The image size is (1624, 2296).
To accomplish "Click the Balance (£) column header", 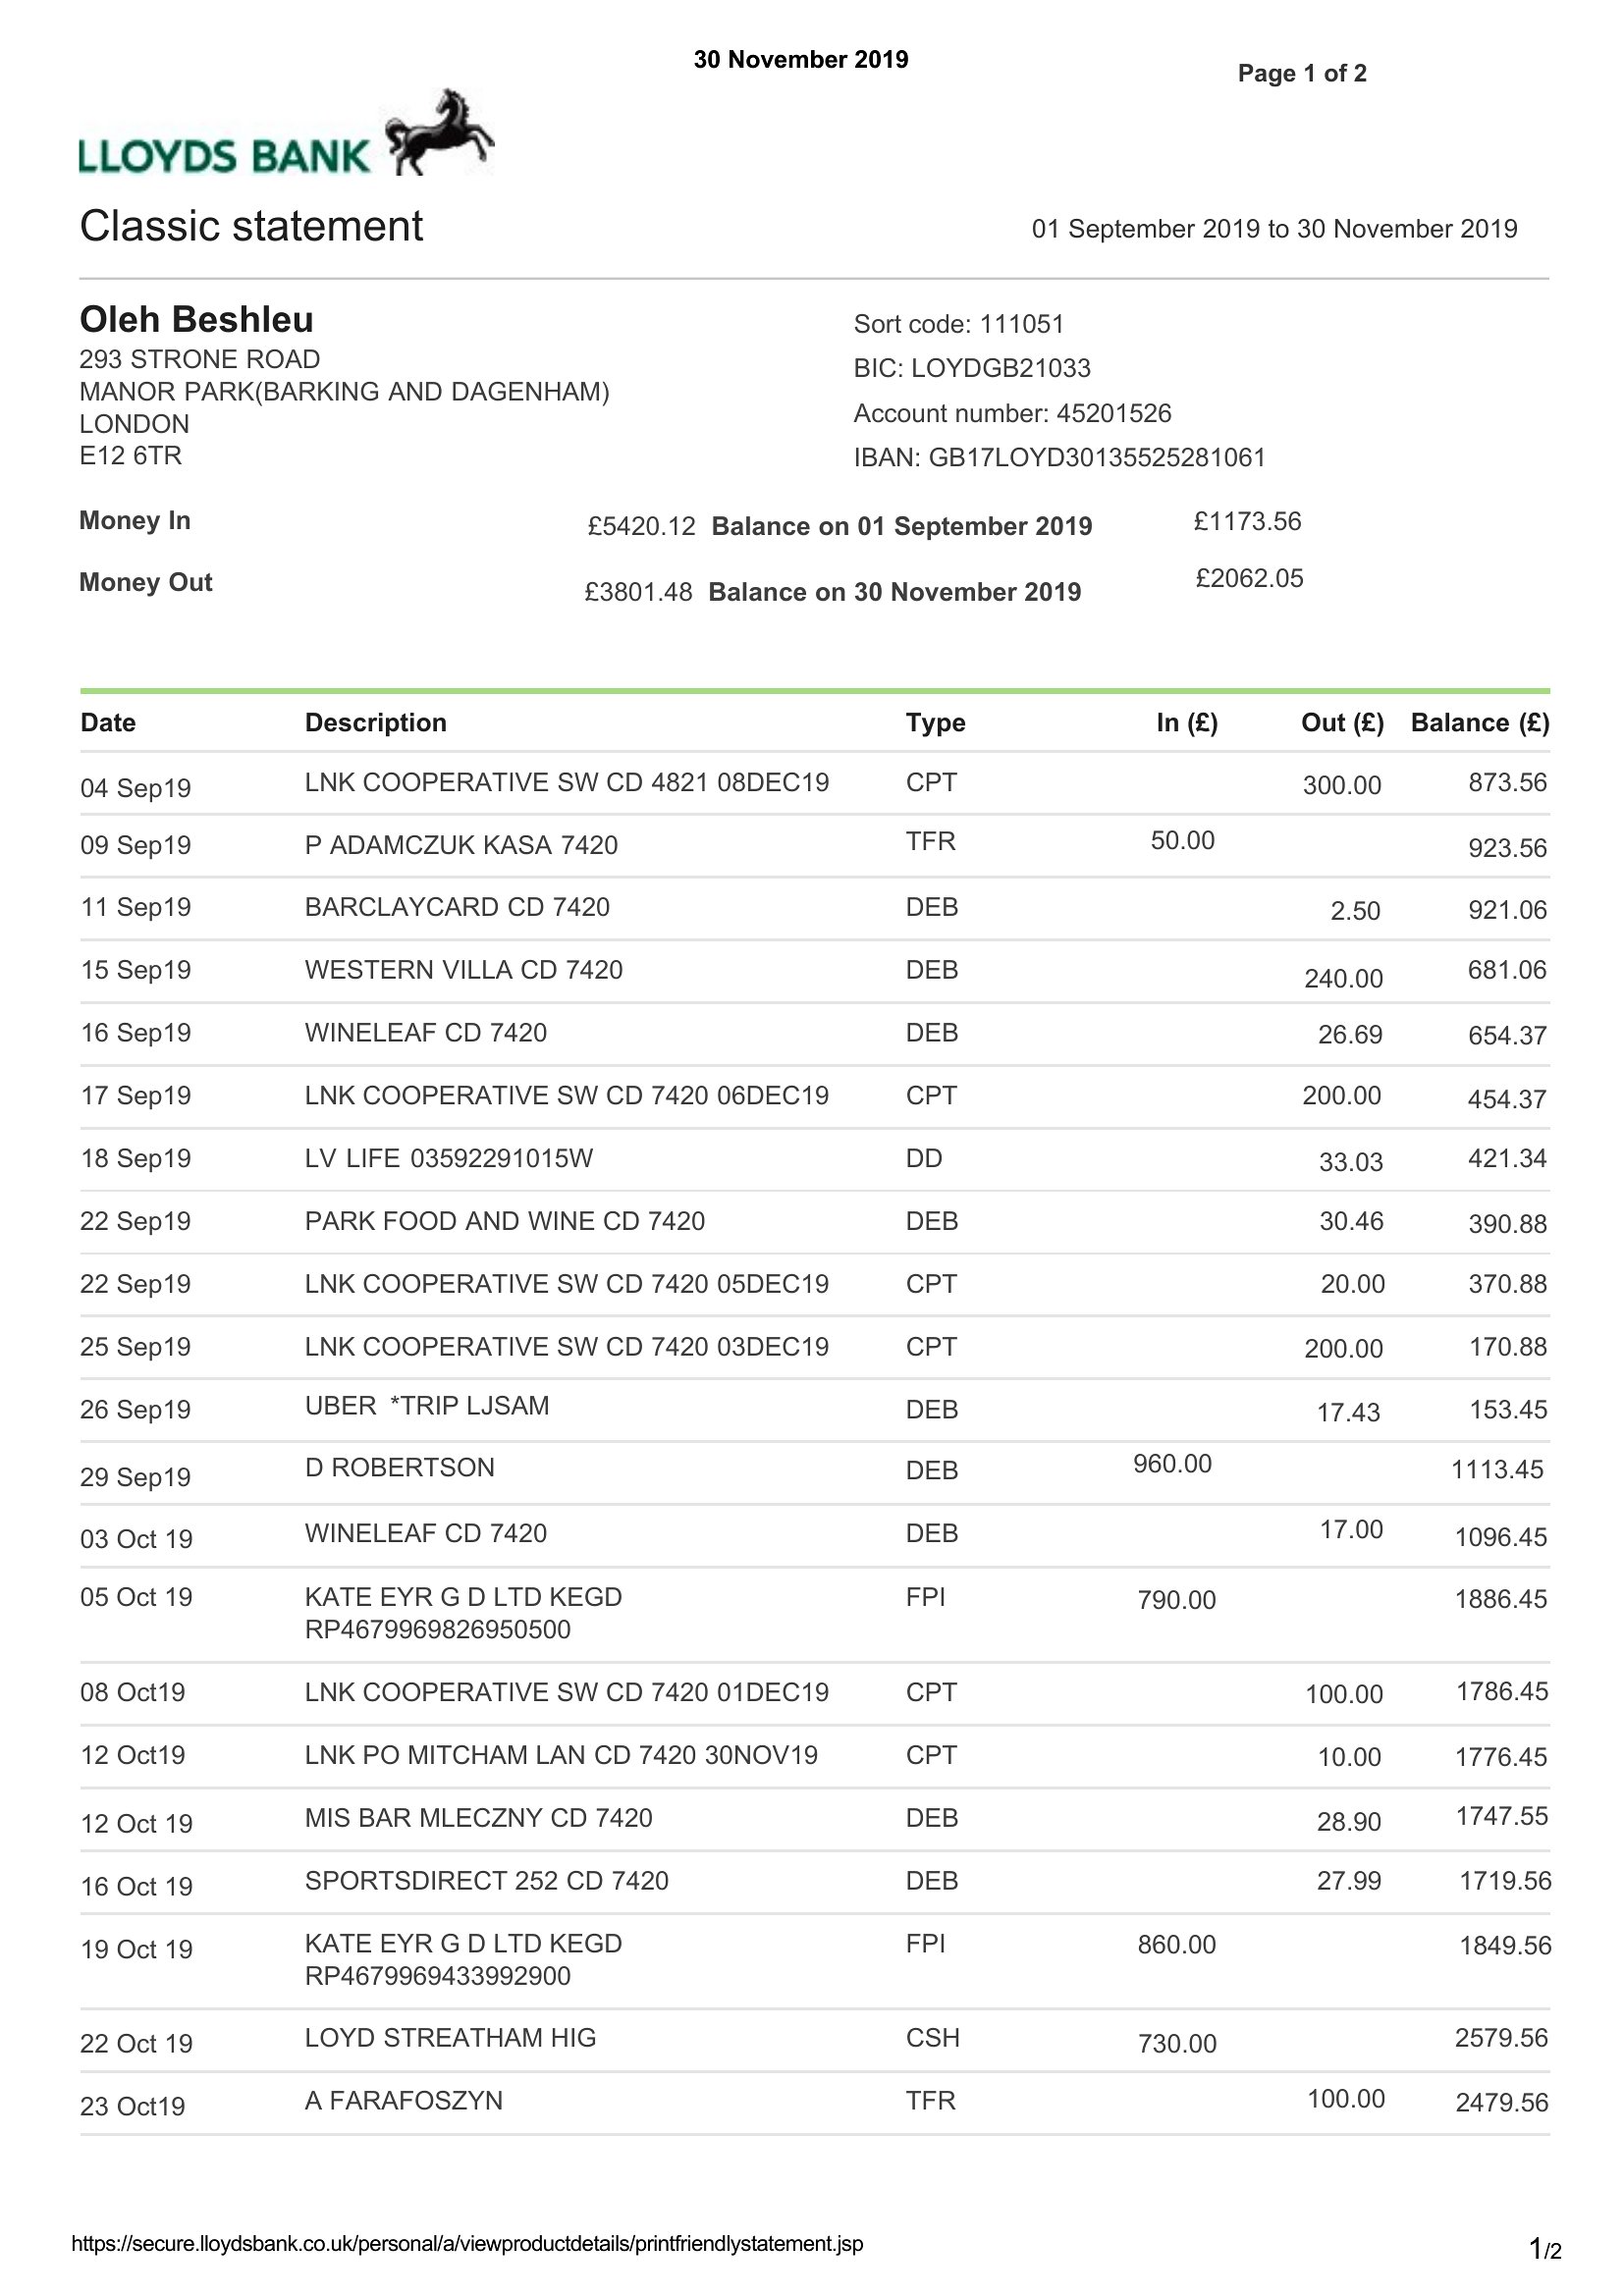I will click(1480, 723).
